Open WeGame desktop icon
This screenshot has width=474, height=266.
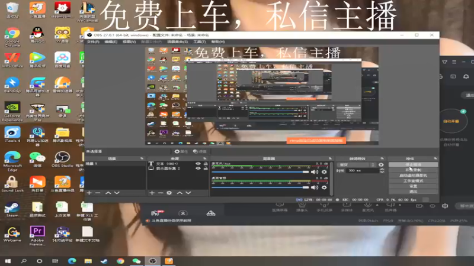[12, 234]
